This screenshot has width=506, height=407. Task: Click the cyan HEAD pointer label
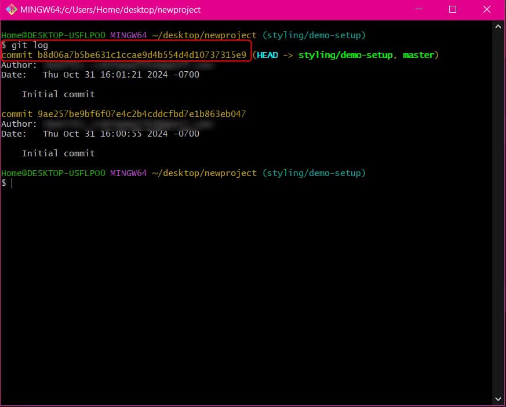267,55
